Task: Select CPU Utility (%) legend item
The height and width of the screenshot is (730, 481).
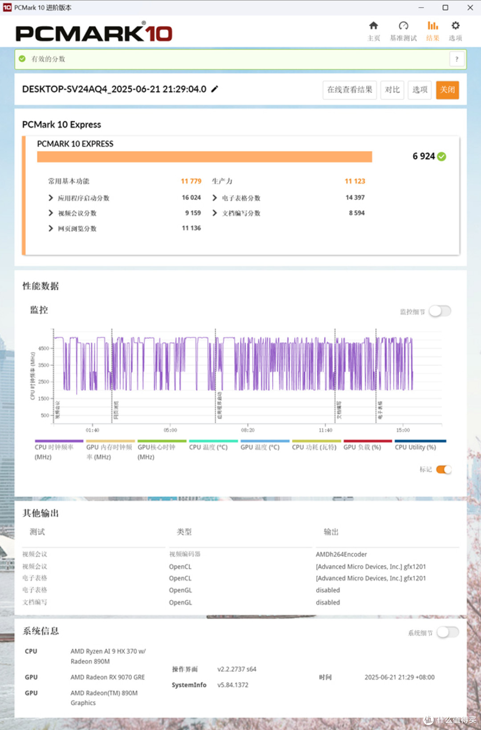Action: tap(420, 445)
